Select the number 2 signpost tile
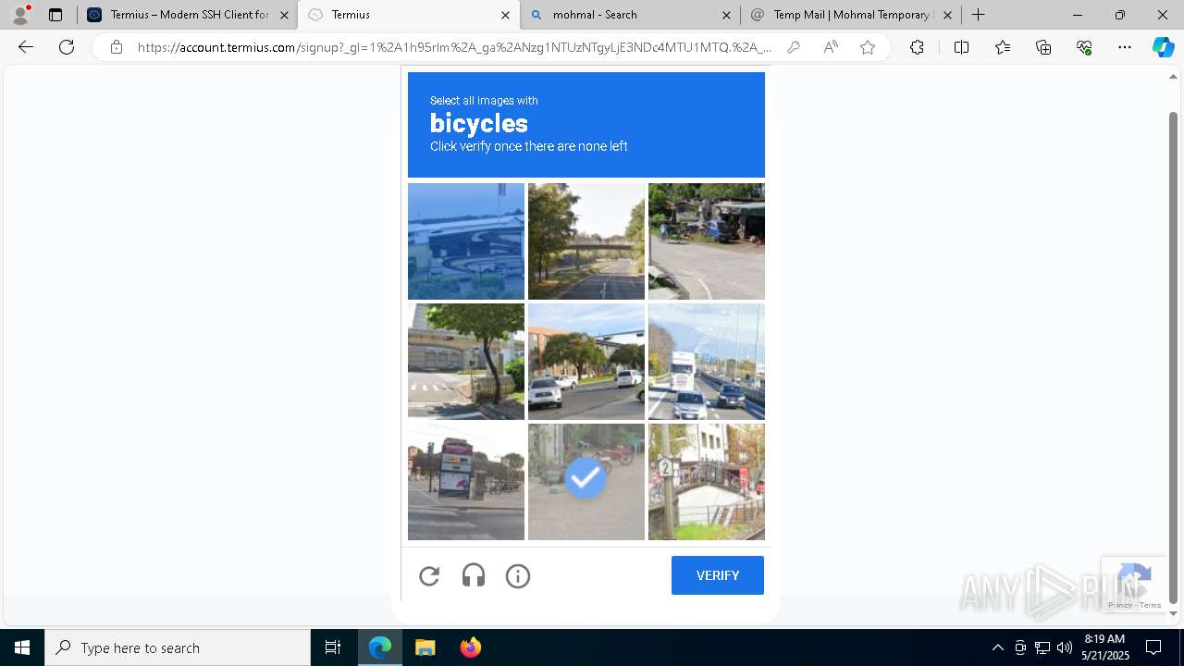 (x=707, y=482)
